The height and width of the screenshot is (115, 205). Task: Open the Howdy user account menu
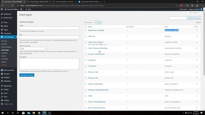(x=195, y=9)
